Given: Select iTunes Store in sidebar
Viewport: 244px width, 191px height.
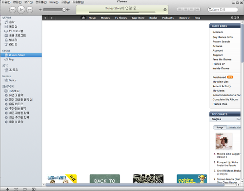Looking at the screenshot, I should click(x=21, y=55).
